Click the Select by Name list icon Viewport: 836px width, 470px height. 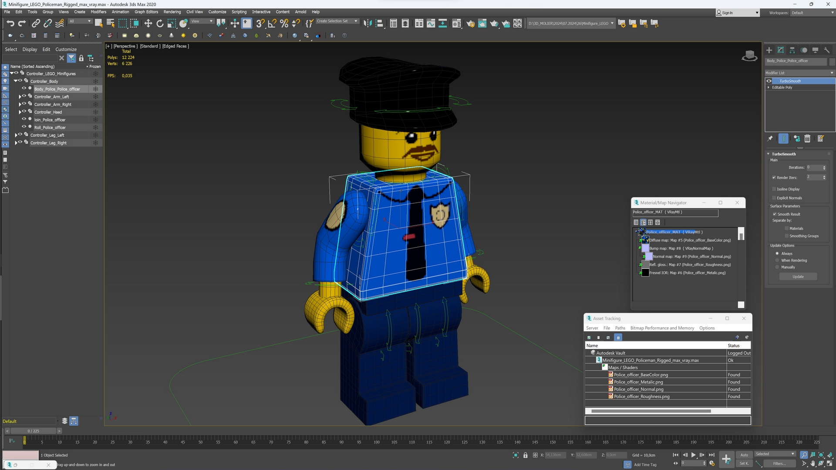click(111, 23)
